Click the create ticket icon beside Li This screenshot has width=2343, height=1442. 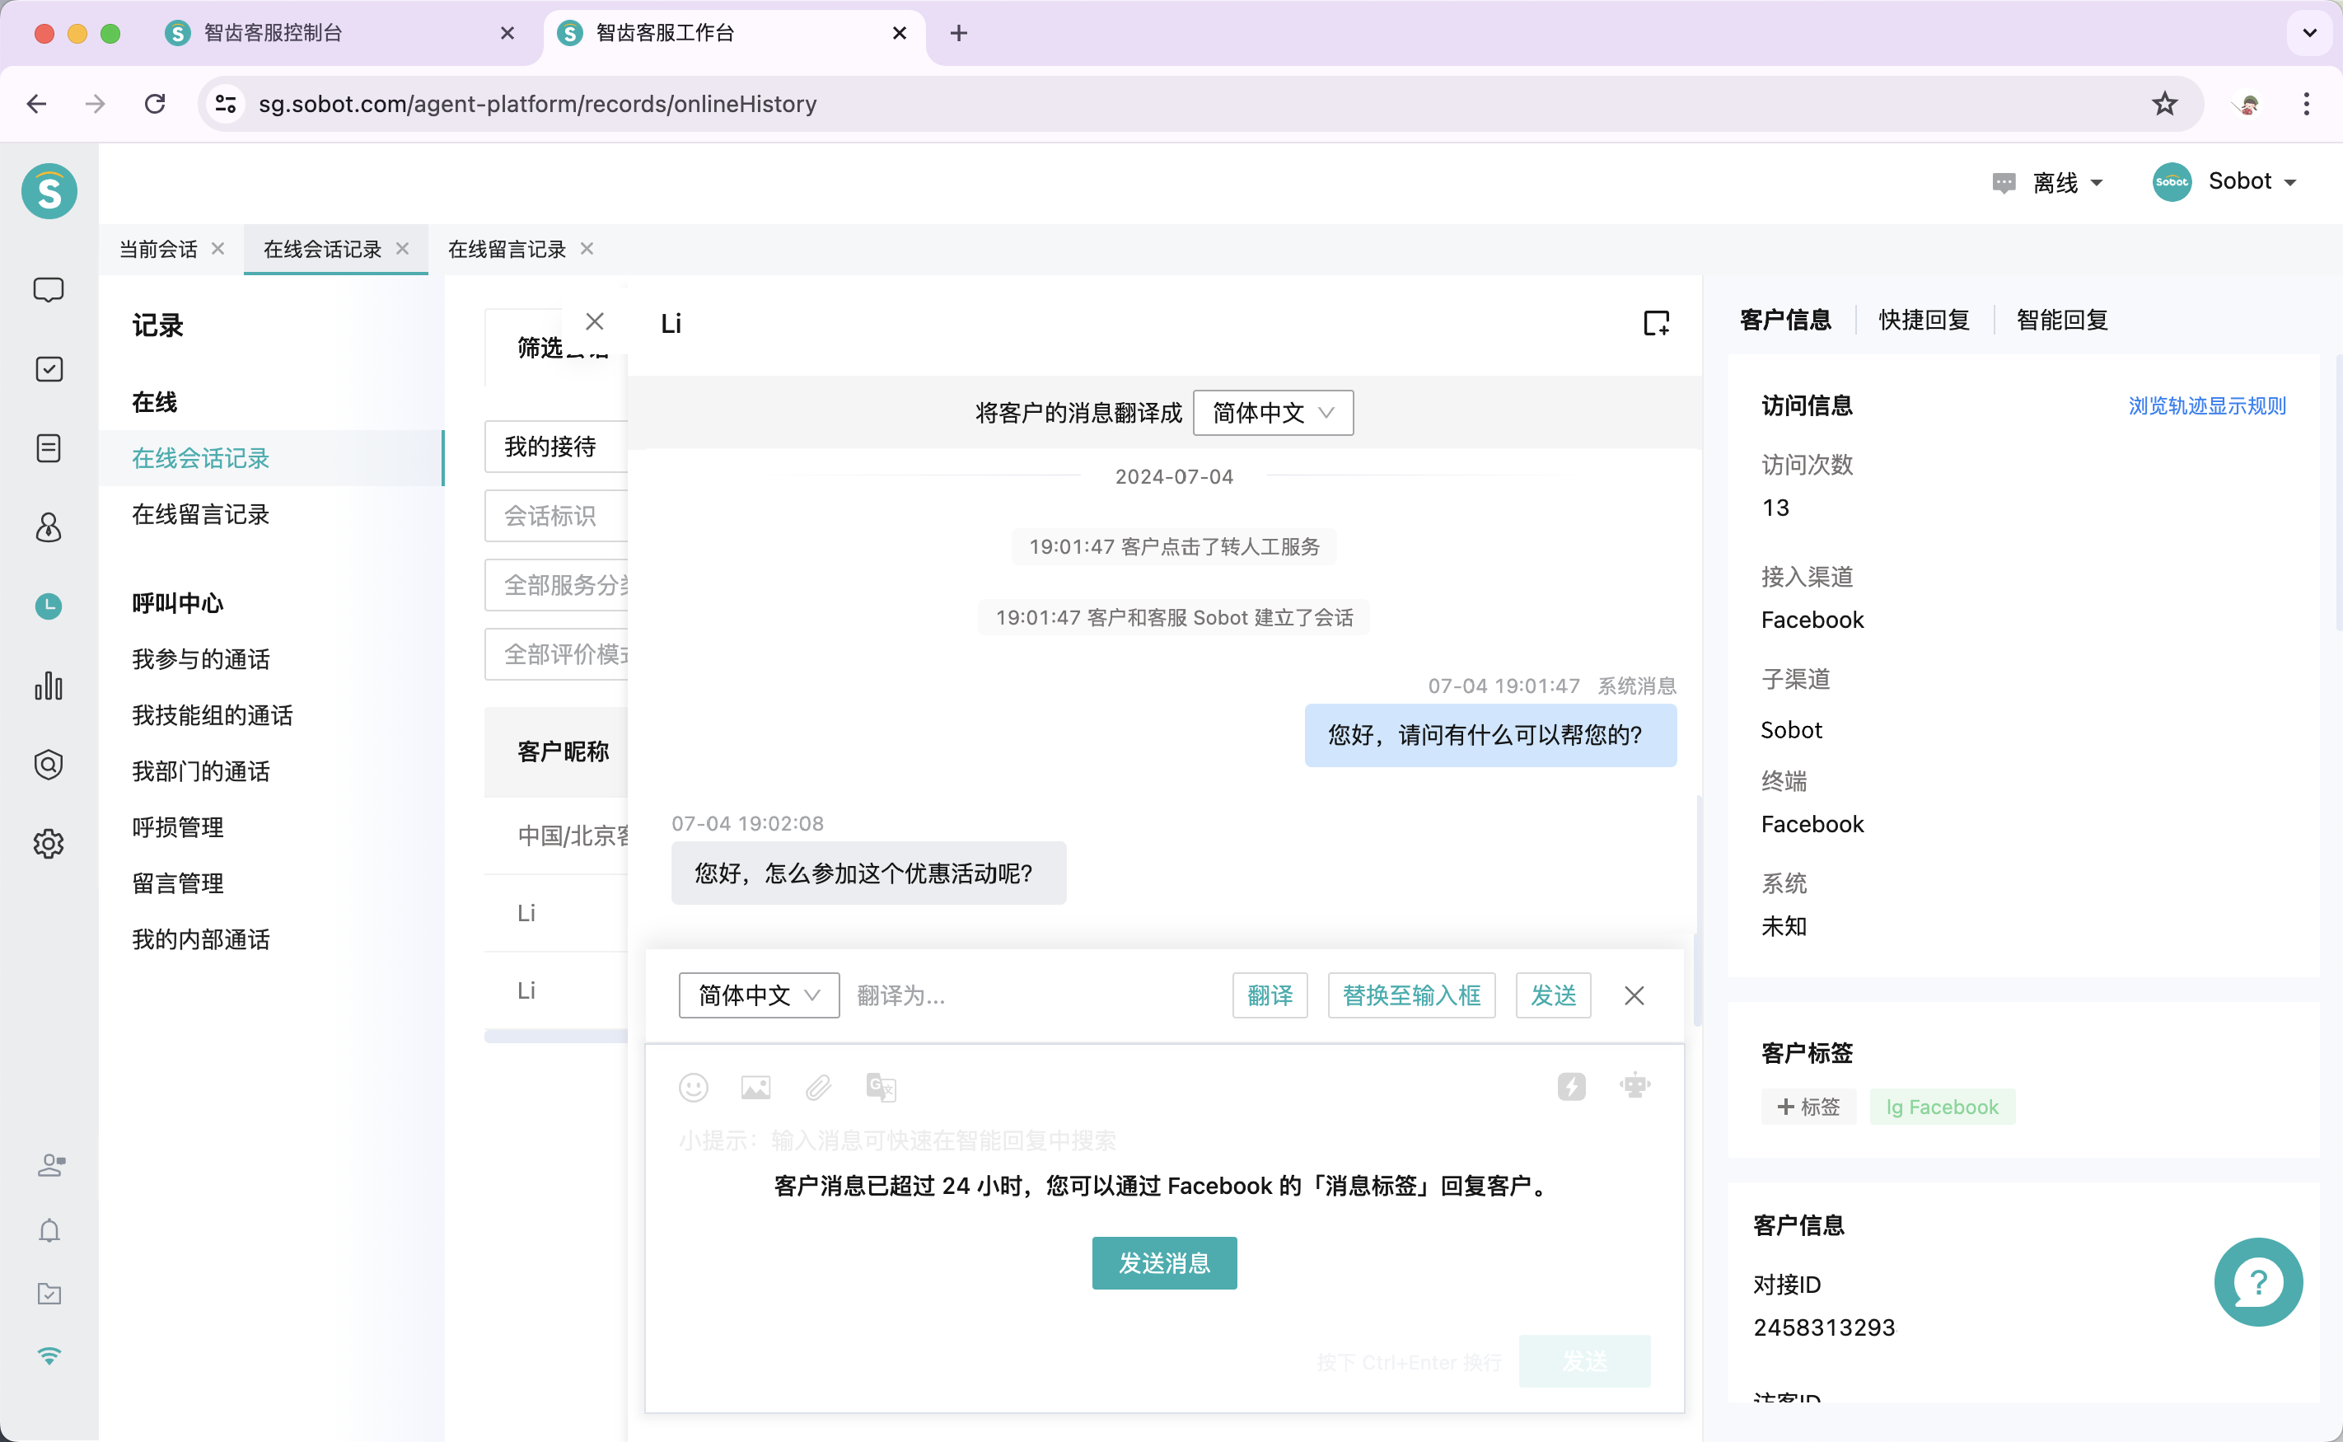coord(1657,323)
